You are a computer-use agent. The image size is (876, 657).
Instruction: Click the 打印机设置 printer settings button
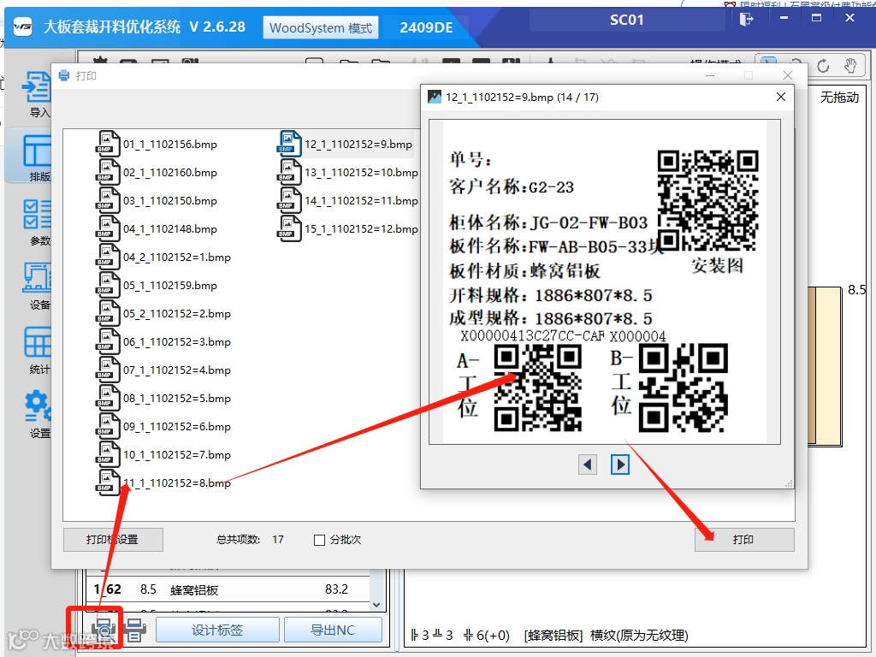click(x=113, y=540)
